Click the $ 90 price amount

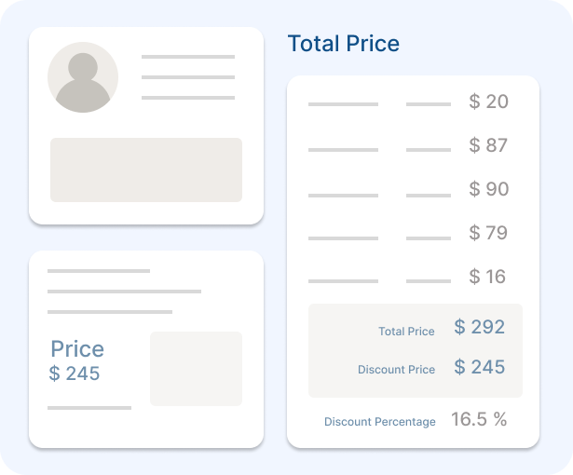(x=488, y=190)
